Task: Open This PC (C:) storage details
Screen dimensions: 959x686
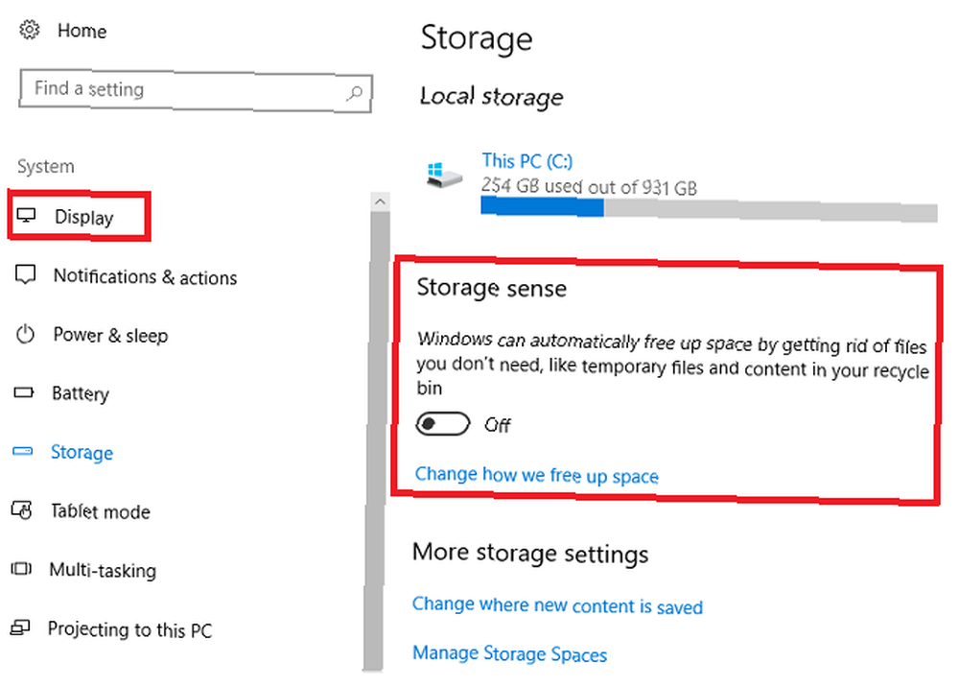Action: 527,161
